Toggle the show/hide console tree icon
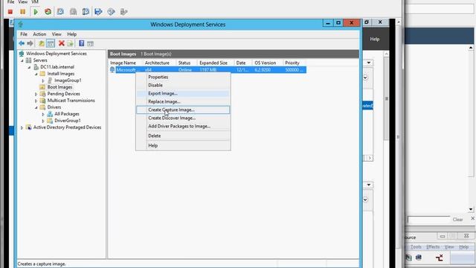Viewport: 476px width, 268px height. pos(51,43)
